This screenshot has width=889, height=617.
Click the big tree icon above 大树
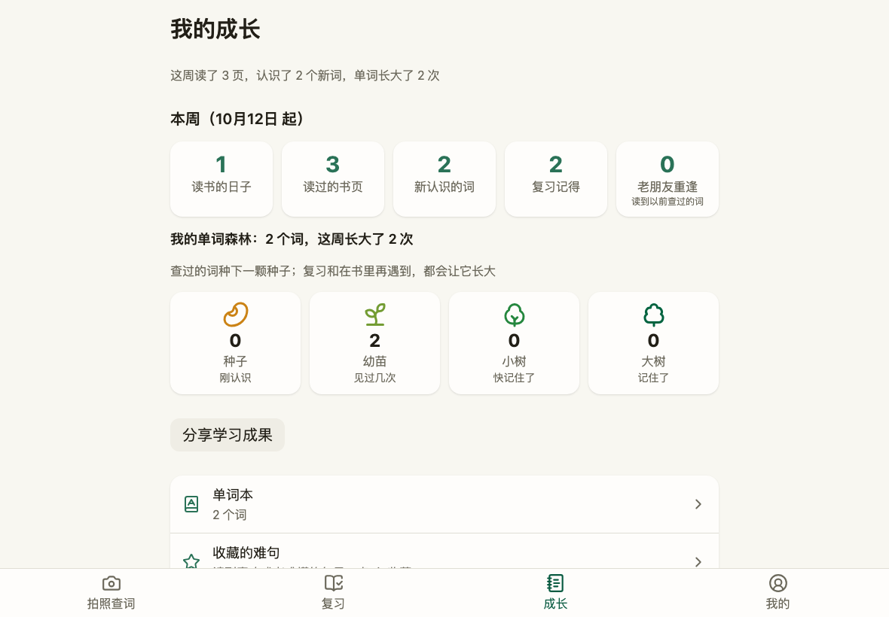click(654, 315)
